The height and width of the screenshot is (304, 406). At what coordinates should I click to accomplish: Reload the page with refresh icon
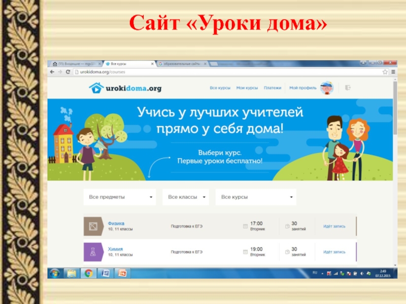click(x=68, y=72)
